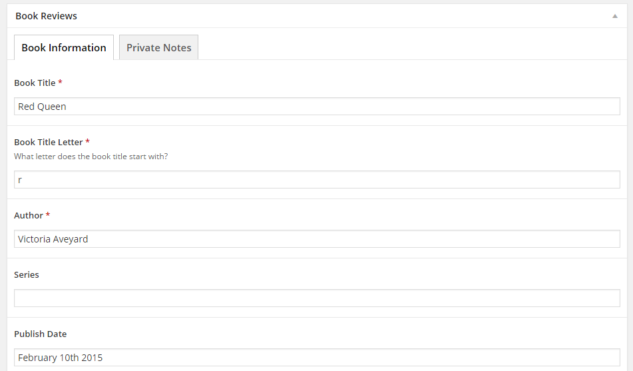Viewport: 633px width, 371px height.
Task: Click the Author field containing Victoria Aveyard
Action: pyautogui.click(x=317, y=239)
